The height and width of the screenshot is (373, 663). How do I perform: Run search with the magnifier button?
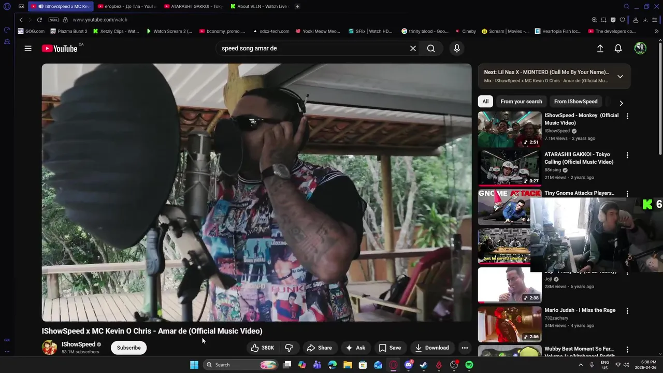(431, 48)
